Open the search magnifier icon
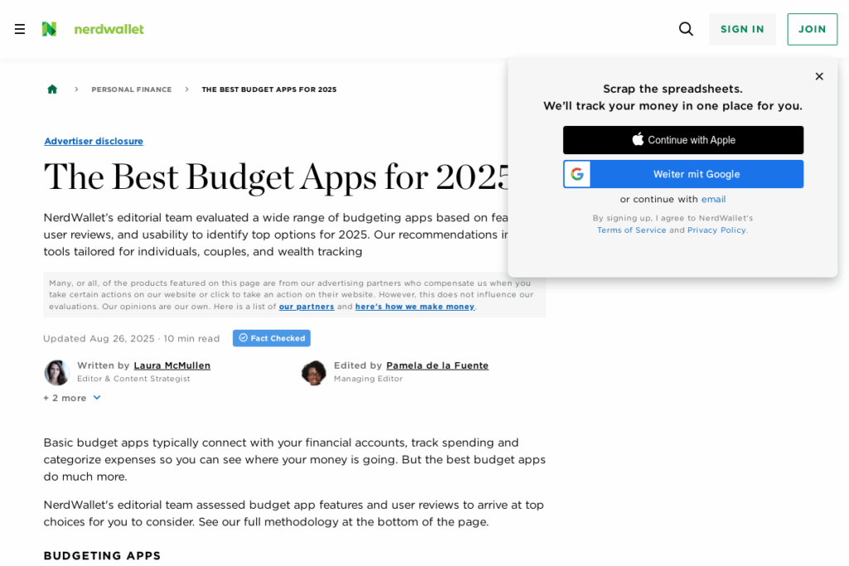This screenshot has height=566, width=849. coord(686,29)
